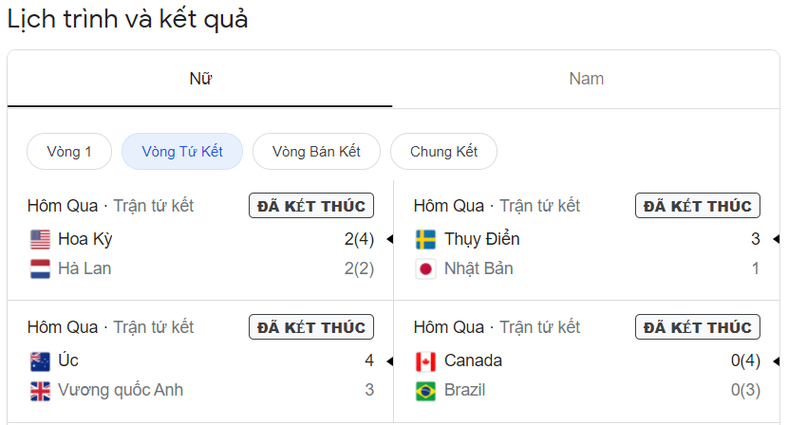Click the Brazil flag icon

click(x=425, y=391)
